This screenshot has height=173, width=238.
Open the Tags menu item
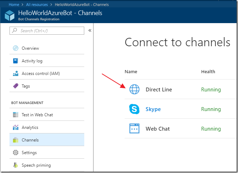coord(47,86)
